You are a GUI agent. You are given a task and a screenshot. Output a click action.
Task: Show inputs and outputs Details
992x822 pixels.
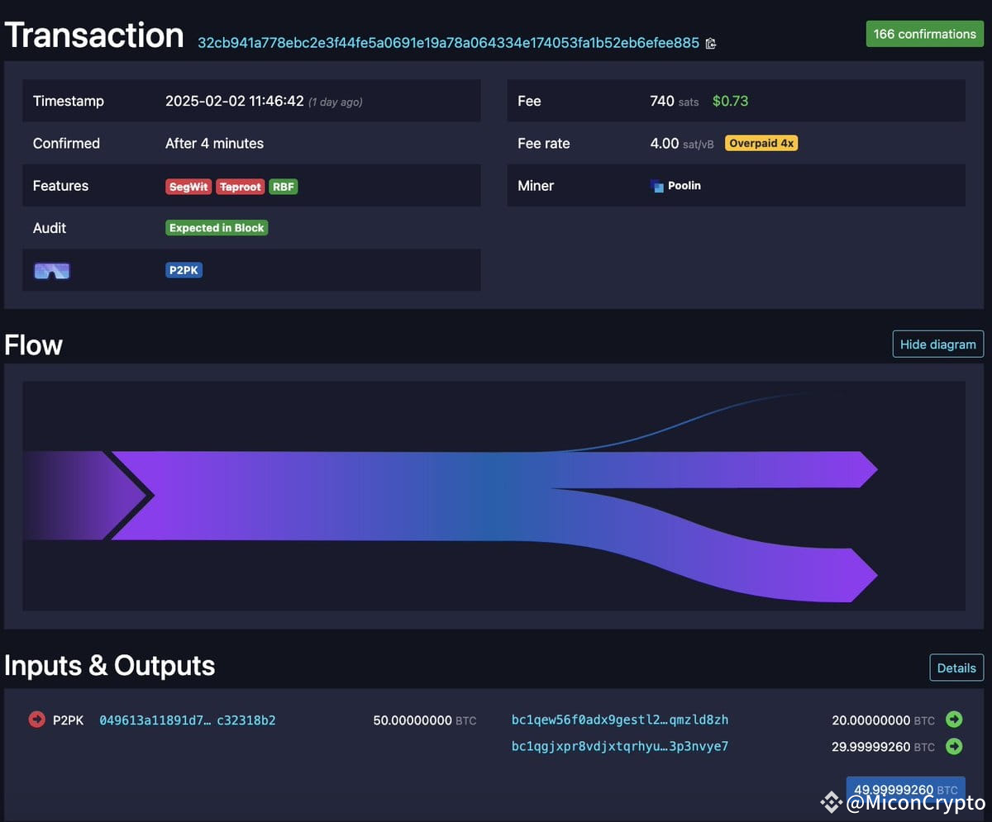pyautogui.click(x=956, y=668)
